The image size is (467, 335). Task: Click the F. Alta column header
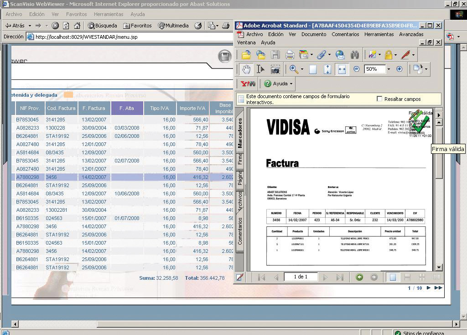point(127,108)
